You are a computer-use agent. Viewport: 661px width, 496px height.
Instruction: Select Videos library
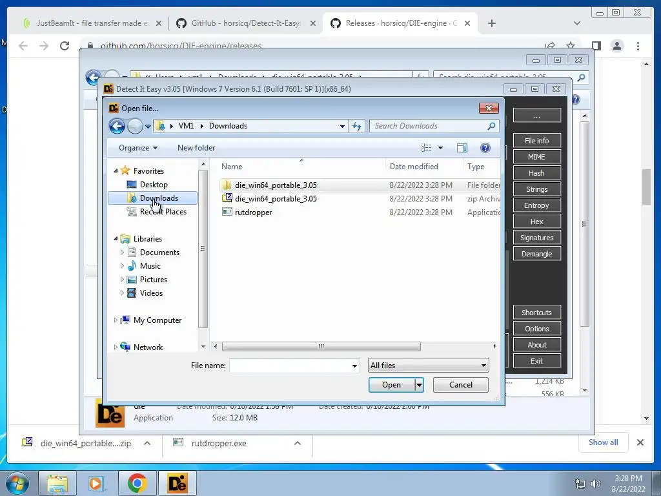click(x=151, y=293)
